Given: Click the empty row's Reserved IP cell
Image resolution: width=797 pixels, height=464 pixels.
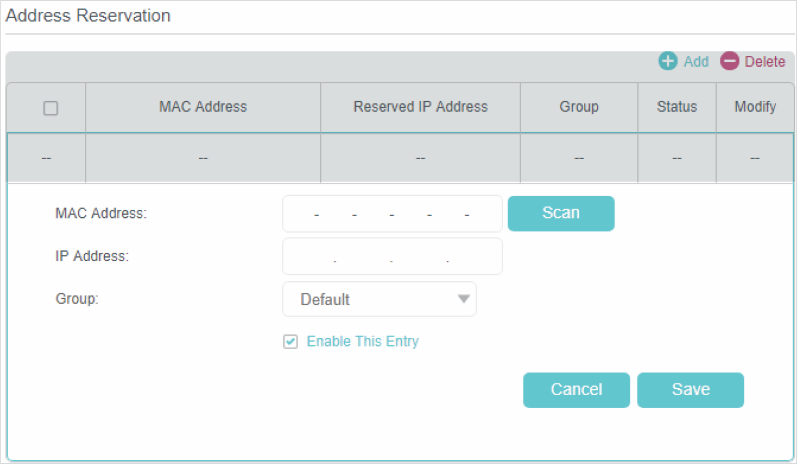Looking at the screenshot, I should click(420, 158).
